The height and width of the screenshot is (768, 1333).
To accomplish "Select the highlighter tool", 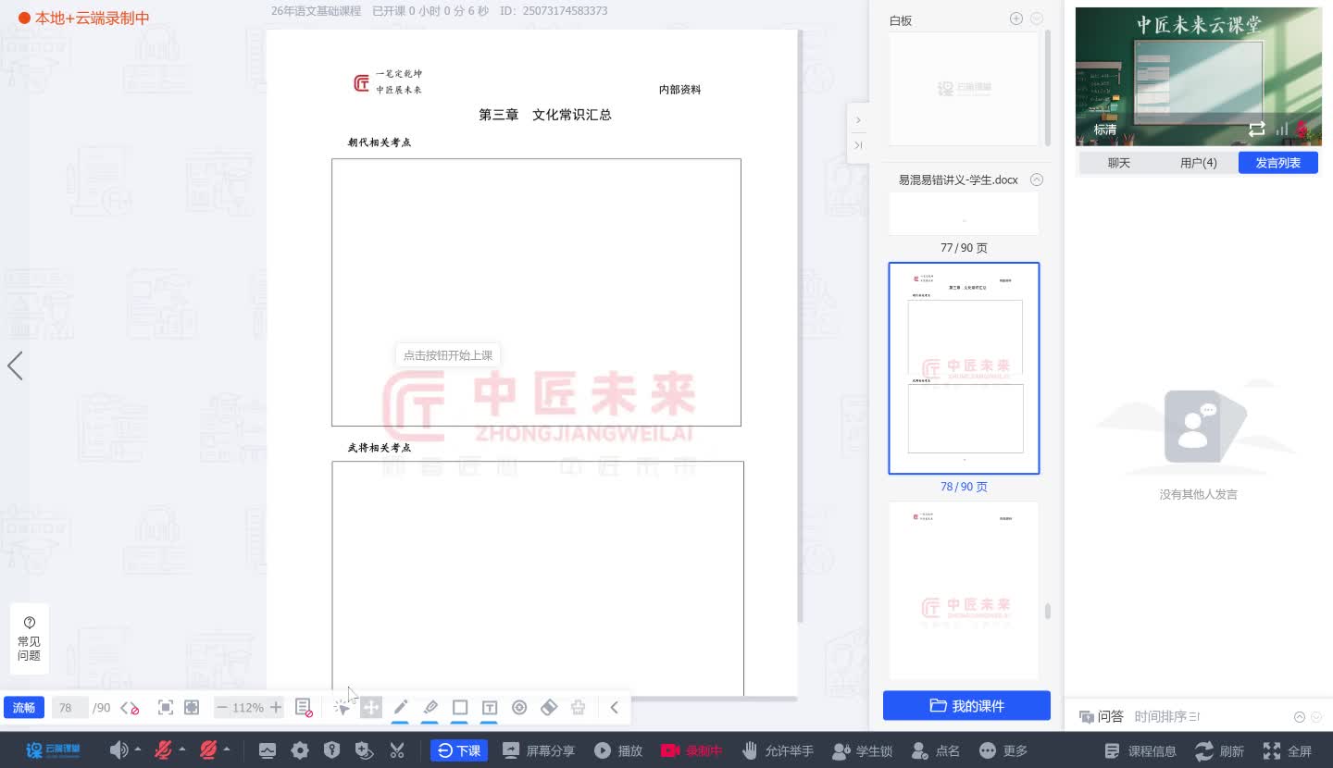I will 430,707.
